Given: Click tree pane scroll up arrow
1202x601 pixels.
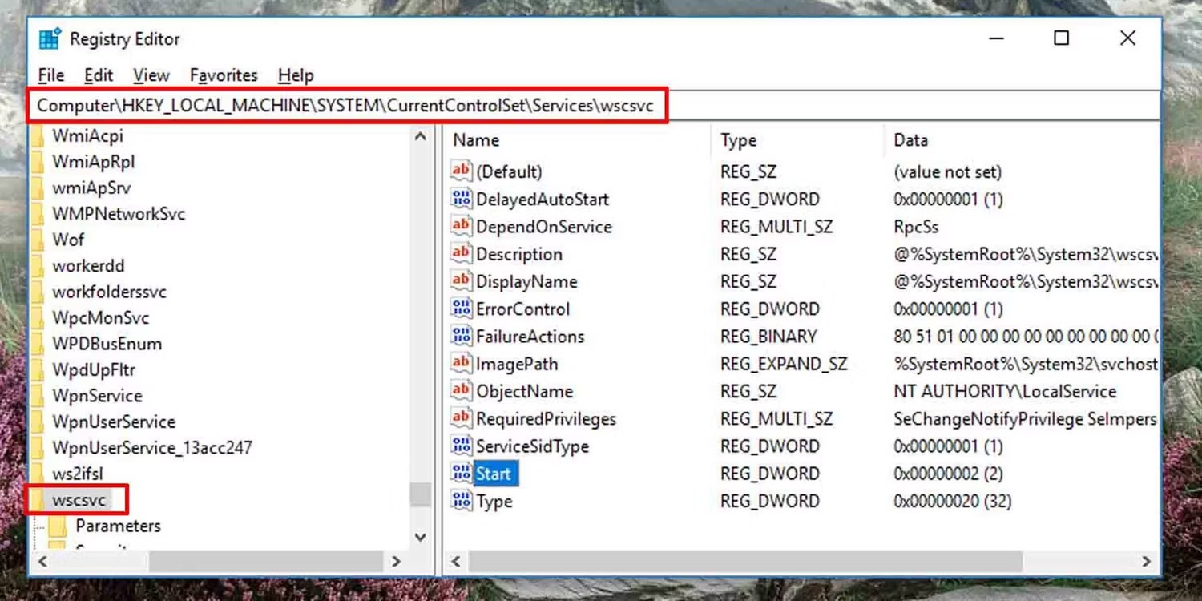Looking at the screenshot, I should click(421, 137).
